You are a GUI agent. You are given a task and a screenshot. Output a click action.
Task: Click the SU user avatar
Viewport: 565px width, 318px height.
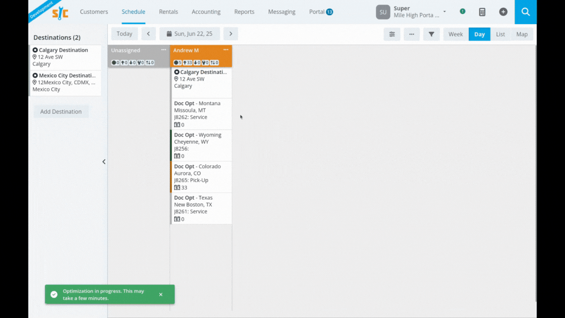383,12
